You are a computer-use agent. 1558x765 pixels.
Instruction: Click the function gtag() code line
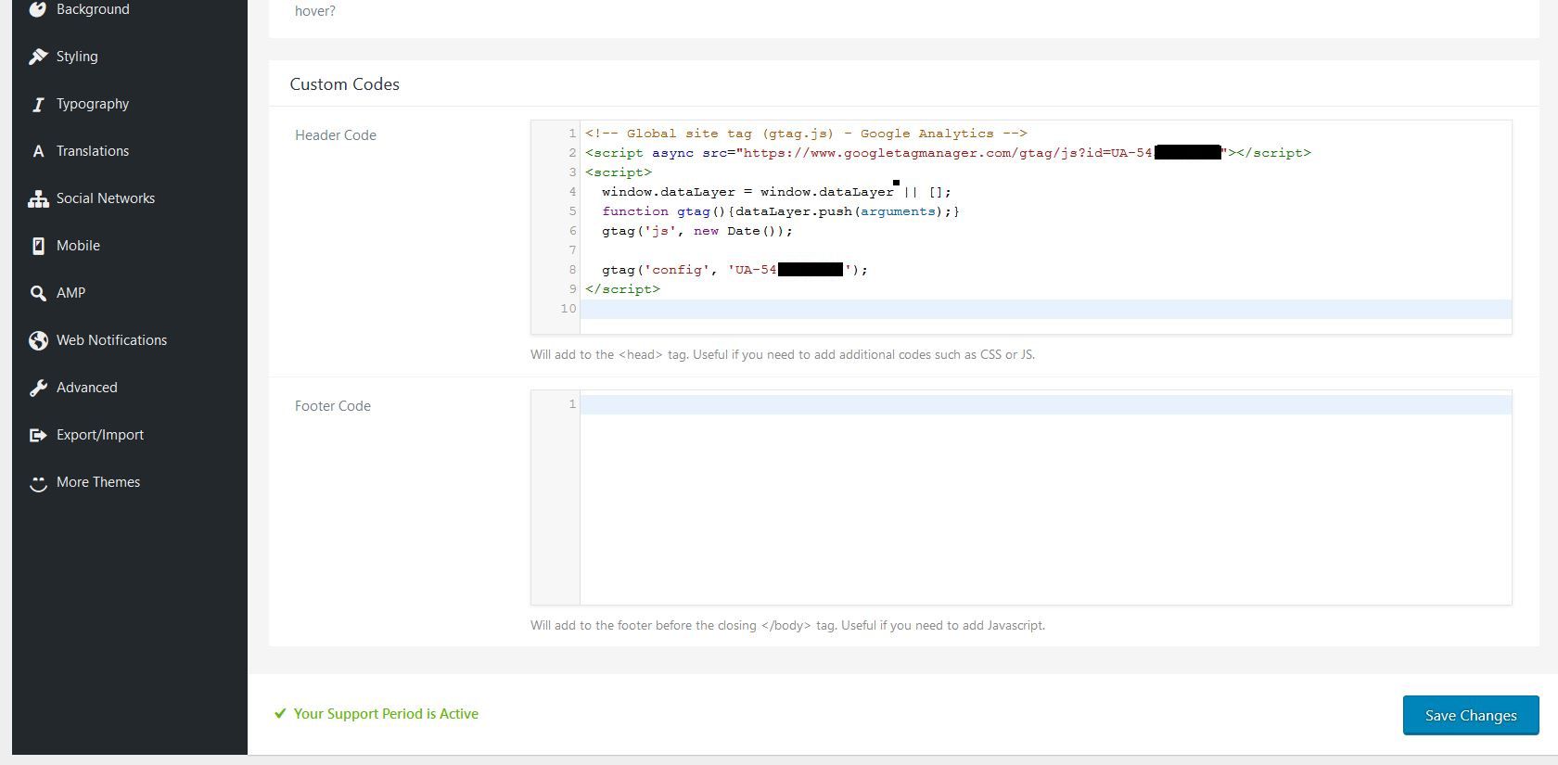[781, 211]
